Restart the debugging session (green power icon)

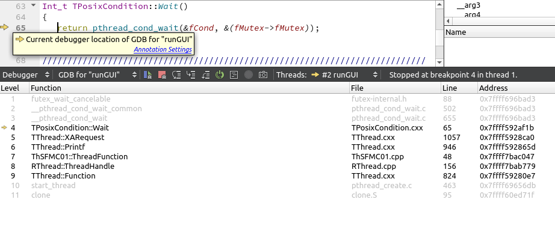click(220, 75)
